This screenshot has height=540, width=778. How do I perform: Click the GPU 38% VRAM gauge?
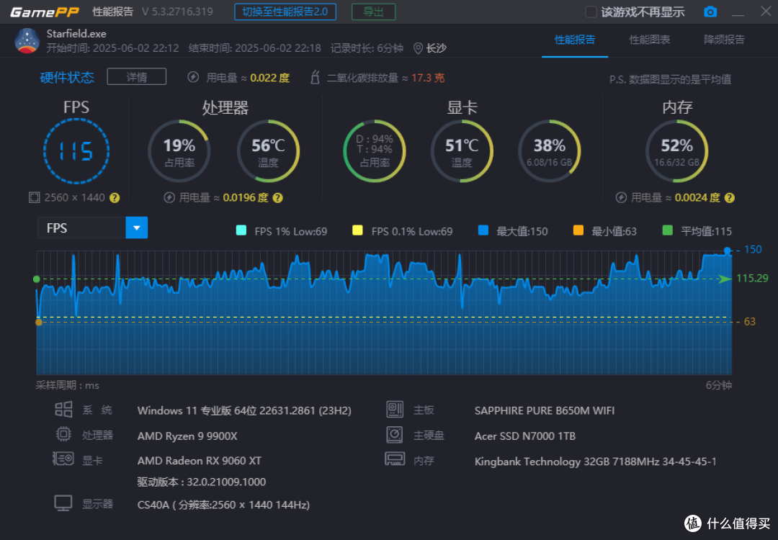[x=549, y=151]
